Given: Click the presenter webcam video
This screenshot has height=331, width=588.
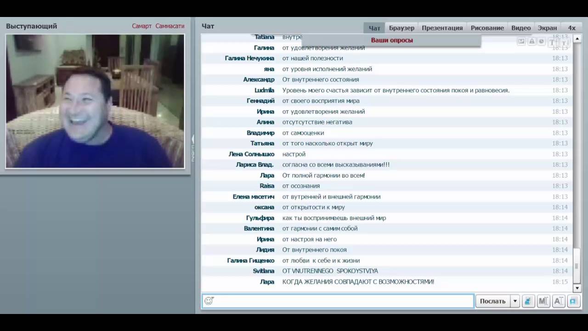Looking at the screenshot, I should [95, 101].
